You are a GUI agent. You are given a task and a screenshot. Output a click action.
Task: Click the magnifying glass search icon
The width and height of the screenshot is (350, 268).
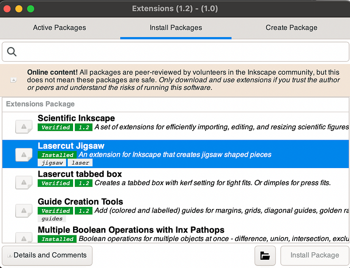pos(12,52)
